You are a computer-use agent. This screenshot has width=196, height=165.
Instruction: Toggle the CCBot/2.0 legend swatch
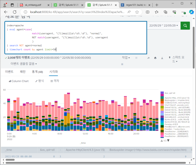tap(162, 102)
